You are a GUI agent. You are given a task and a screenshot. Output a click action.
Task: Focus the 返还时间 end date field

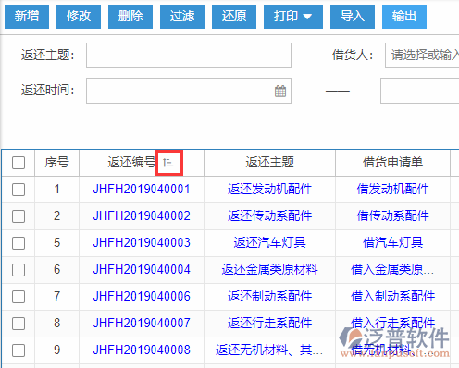[x=420, y=91]
